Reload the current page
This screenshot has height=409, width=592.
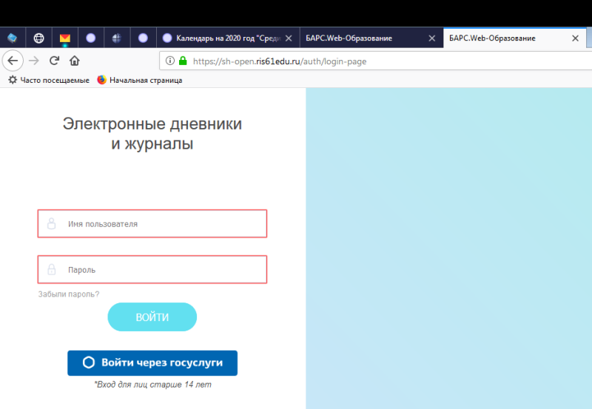point(54,61)
